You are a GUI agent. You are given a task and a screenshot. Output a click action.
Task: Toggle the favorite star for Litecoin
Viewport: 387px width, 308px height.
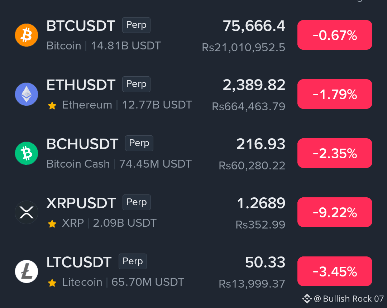pyautogui.click(x=52, y=283)
